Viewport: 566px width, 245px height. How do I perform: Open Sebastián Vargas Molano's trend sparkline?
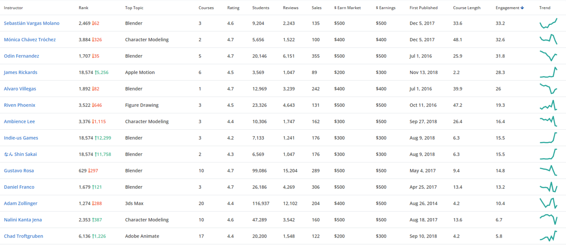(x=548, y=23)
